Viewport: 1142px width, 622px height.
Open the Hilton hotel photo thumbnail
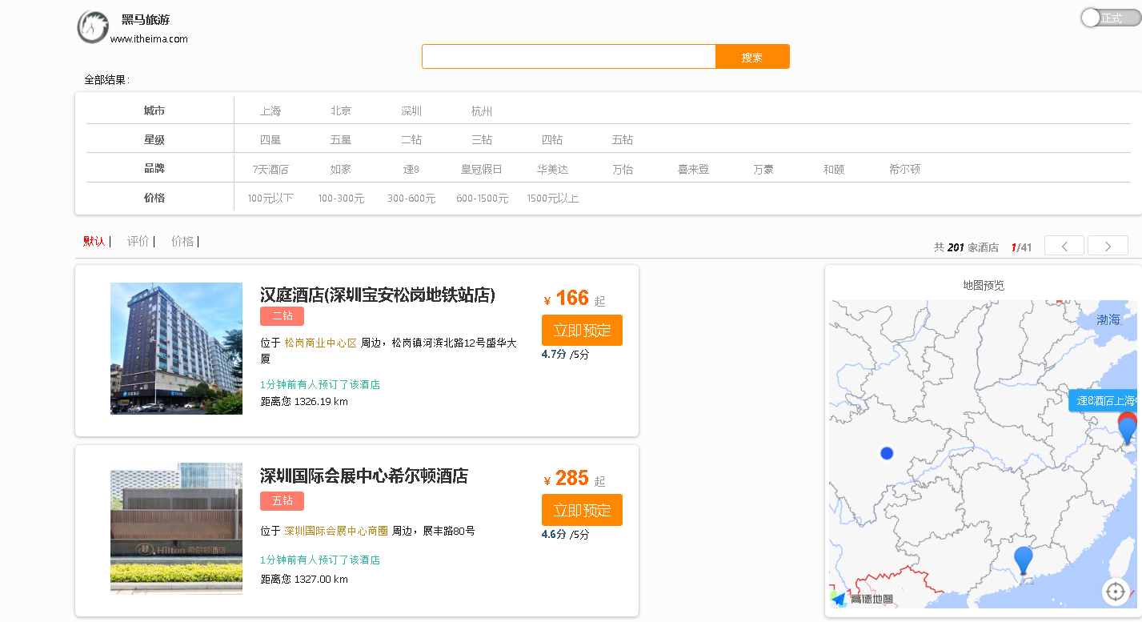pos(176,528)
